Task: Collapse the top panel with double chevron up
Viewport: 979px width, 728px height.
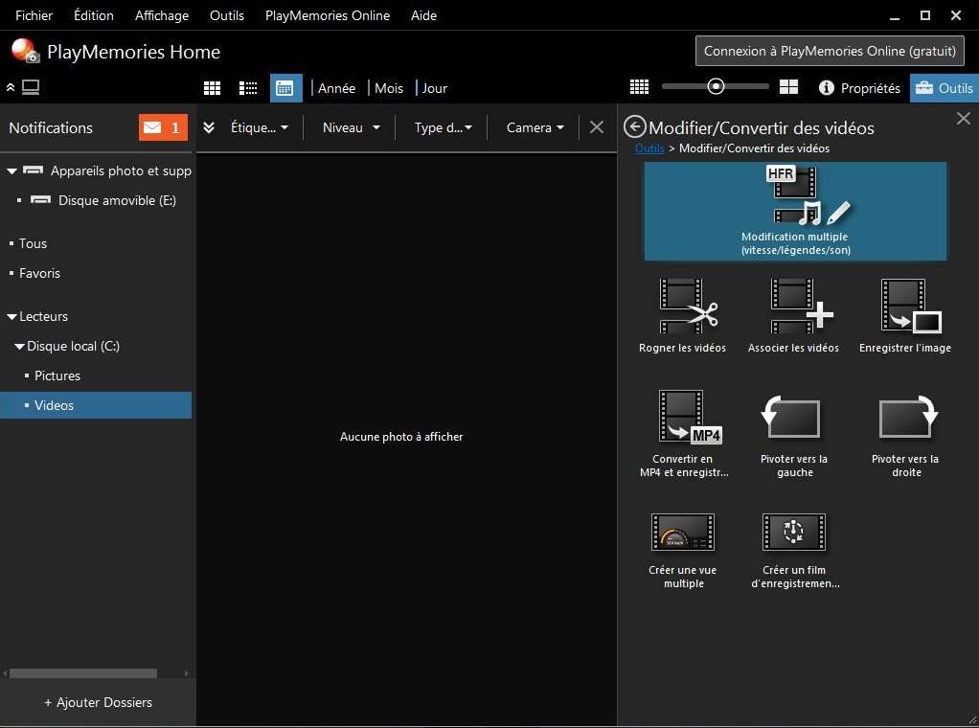Action: point(10,87)
